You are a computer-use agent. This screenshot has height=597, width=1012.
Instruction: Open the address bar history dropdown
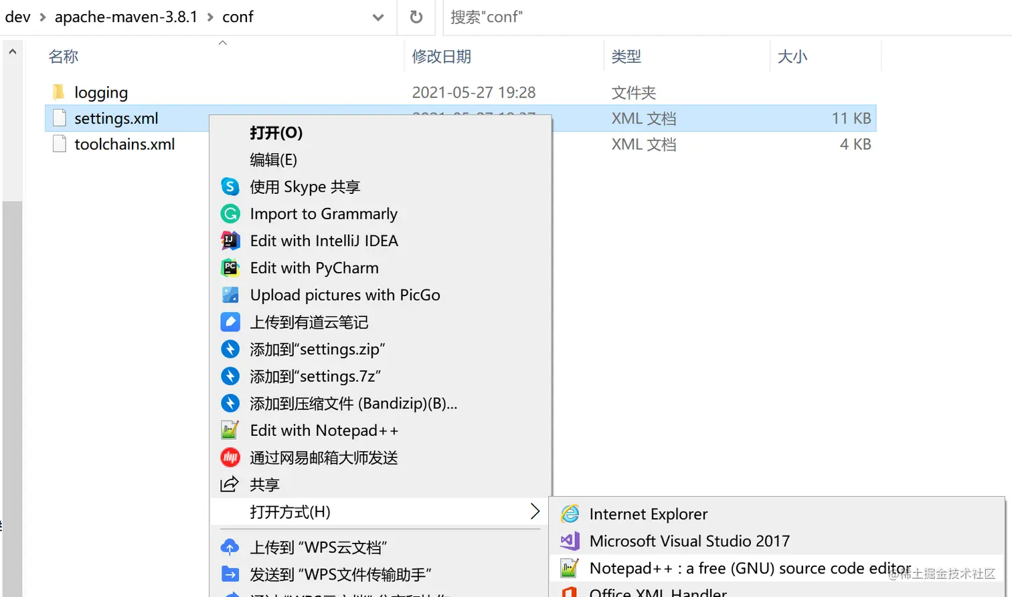tap(378, 17)
